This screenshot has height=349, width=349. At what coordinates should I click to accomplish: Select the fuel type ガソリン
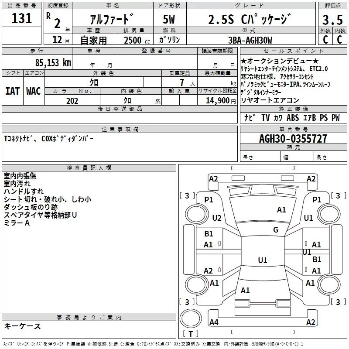169,40
